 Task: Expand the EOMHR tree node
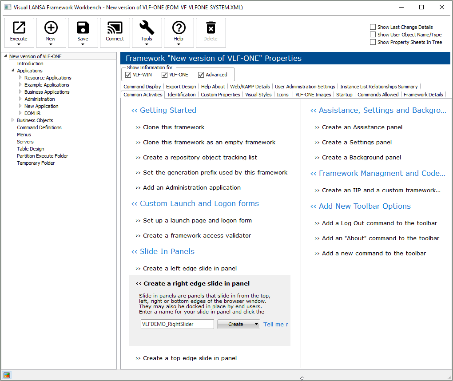pyautogui.click(x=20, y=113)
